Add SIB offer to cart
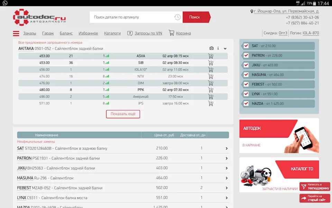The width and height of the screenshot is (332, 208). (211, 63)
